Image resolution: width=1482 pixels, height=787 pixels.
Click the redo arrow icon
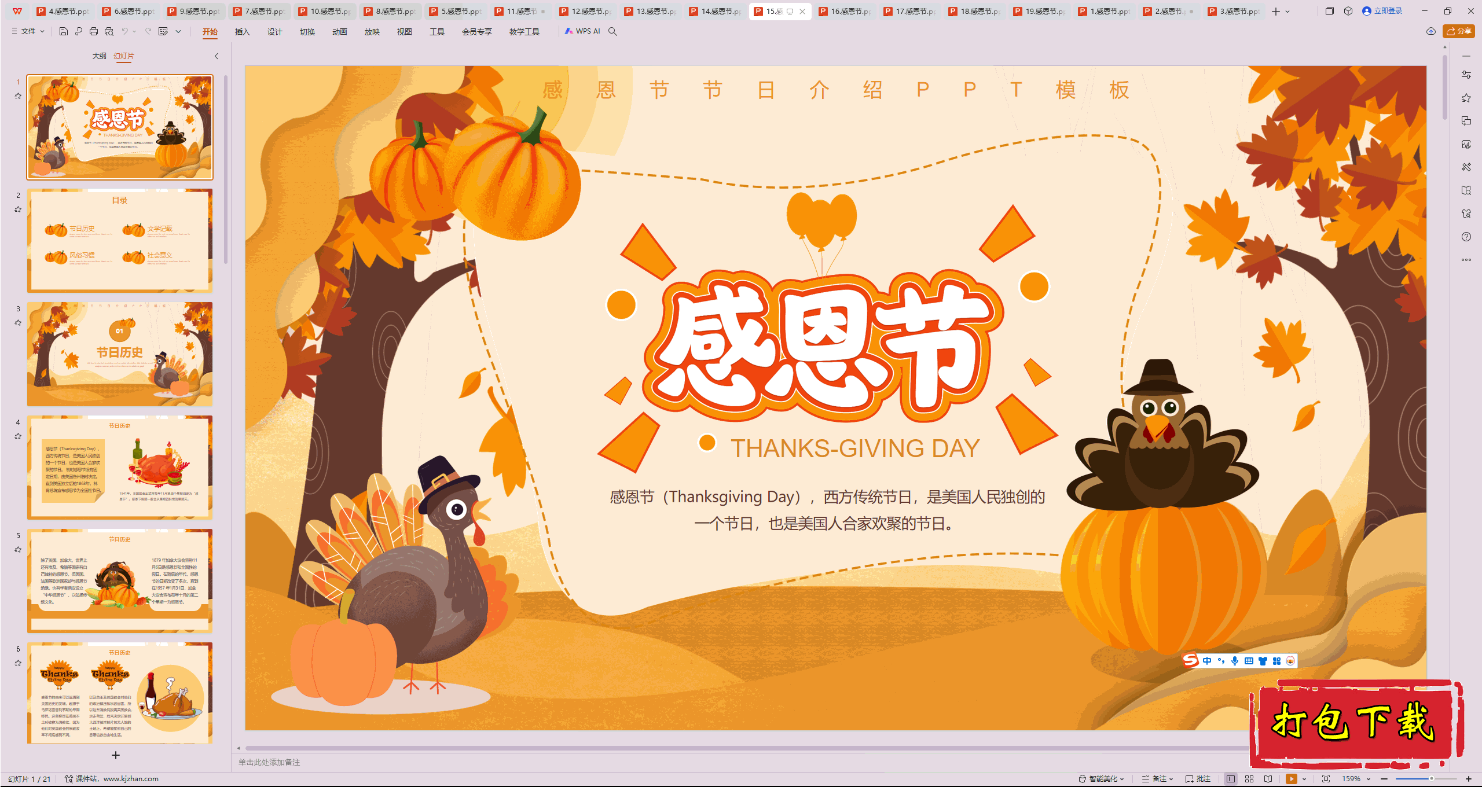pyautogui.click(x=148, y=31)
